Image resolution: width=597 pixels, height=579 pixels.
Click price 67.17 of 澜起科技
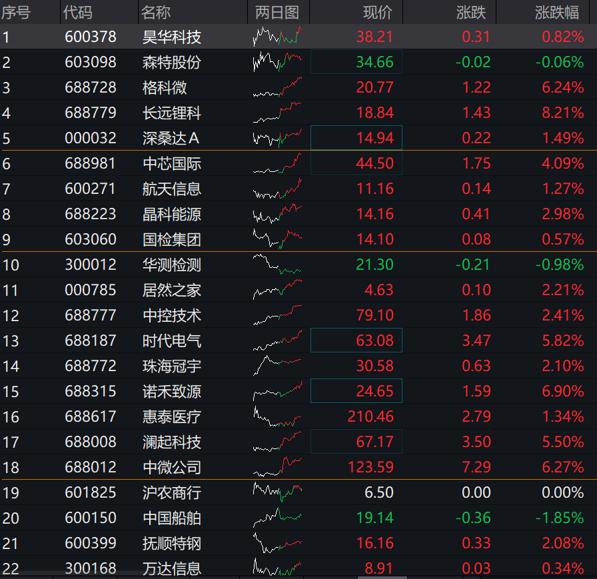[374, 442]
